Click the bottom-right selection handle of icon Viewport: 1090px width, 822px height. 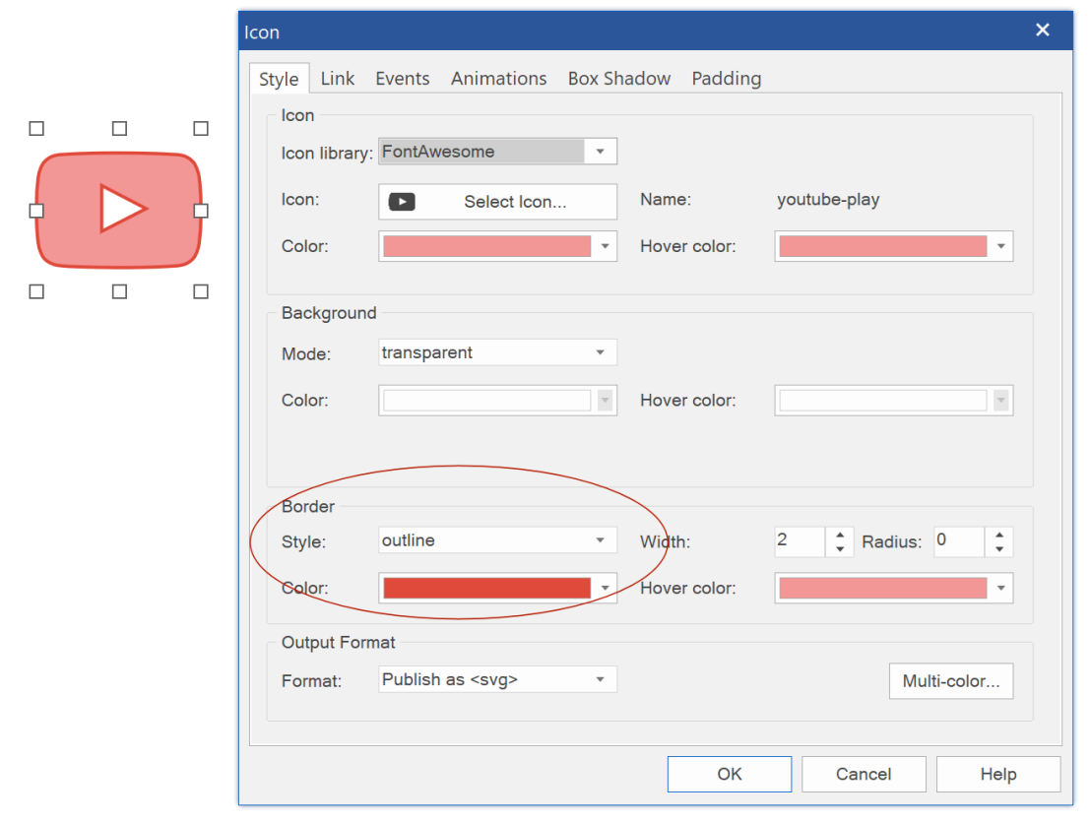click(x=201, y=291)
